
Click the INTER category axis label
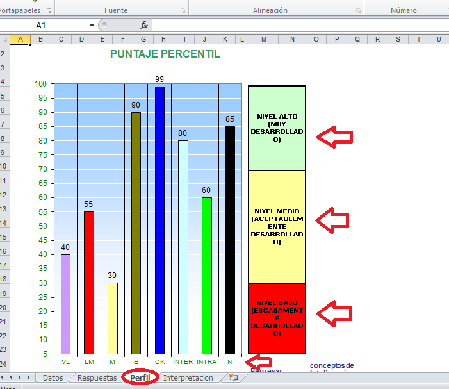pos(183,362)
